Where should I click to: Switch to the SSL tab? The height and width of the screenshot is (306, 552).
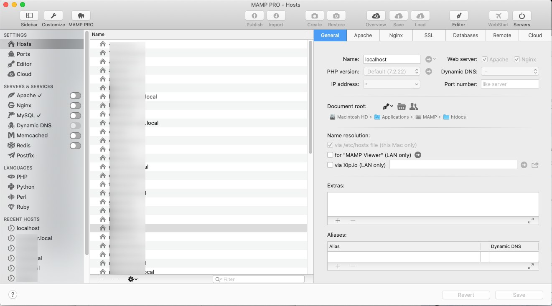[x=429, y=35]
